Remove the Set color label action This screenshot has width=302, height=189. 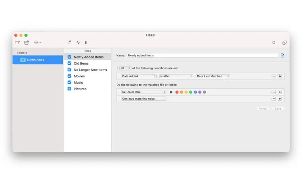click(274, 92)
